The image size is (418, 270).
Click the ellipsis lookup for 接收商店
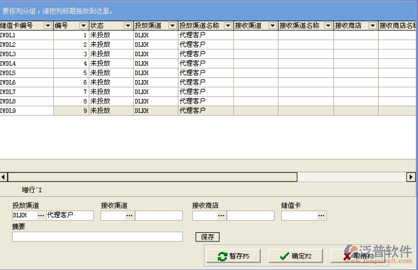(x=221, y=216)
